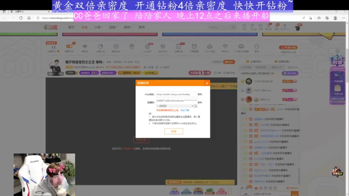Open the car icon tool
Screen dimensions: 349x196
(x=210, y=46)
